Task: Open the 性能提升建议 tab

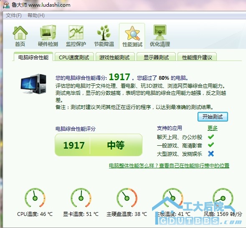Action: point(197,57)
